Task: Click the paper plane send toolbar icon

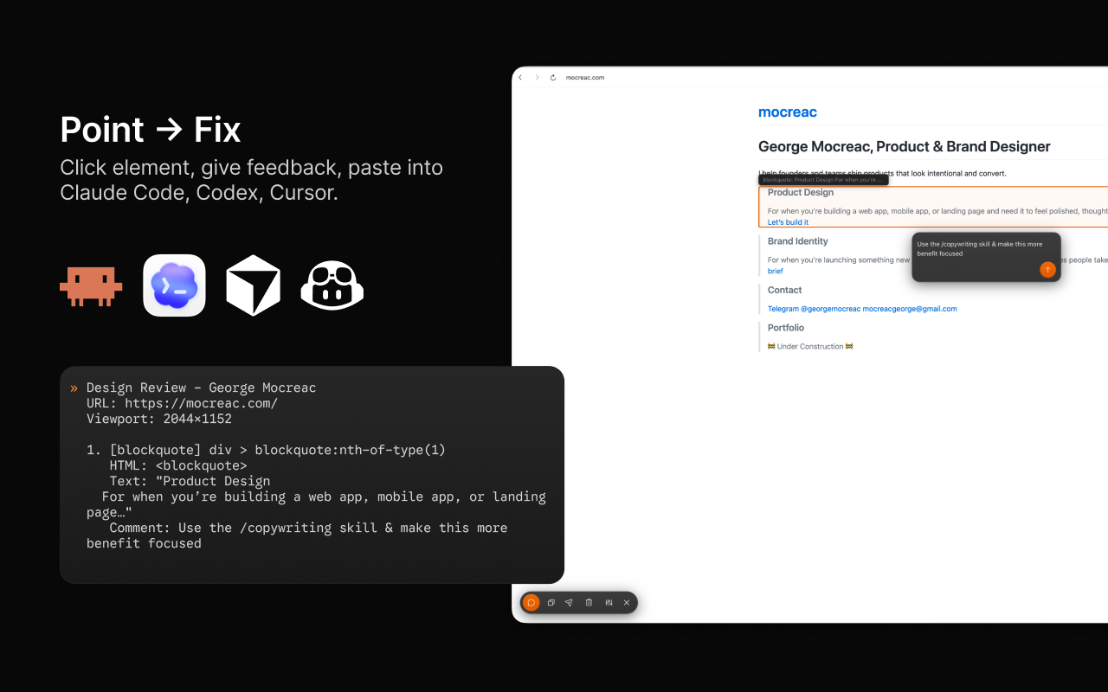Action: (x=569, y=603)
